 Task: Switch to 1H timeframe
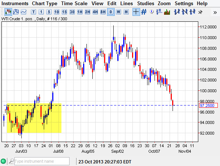pyautogui.click(x=80, y=12)
